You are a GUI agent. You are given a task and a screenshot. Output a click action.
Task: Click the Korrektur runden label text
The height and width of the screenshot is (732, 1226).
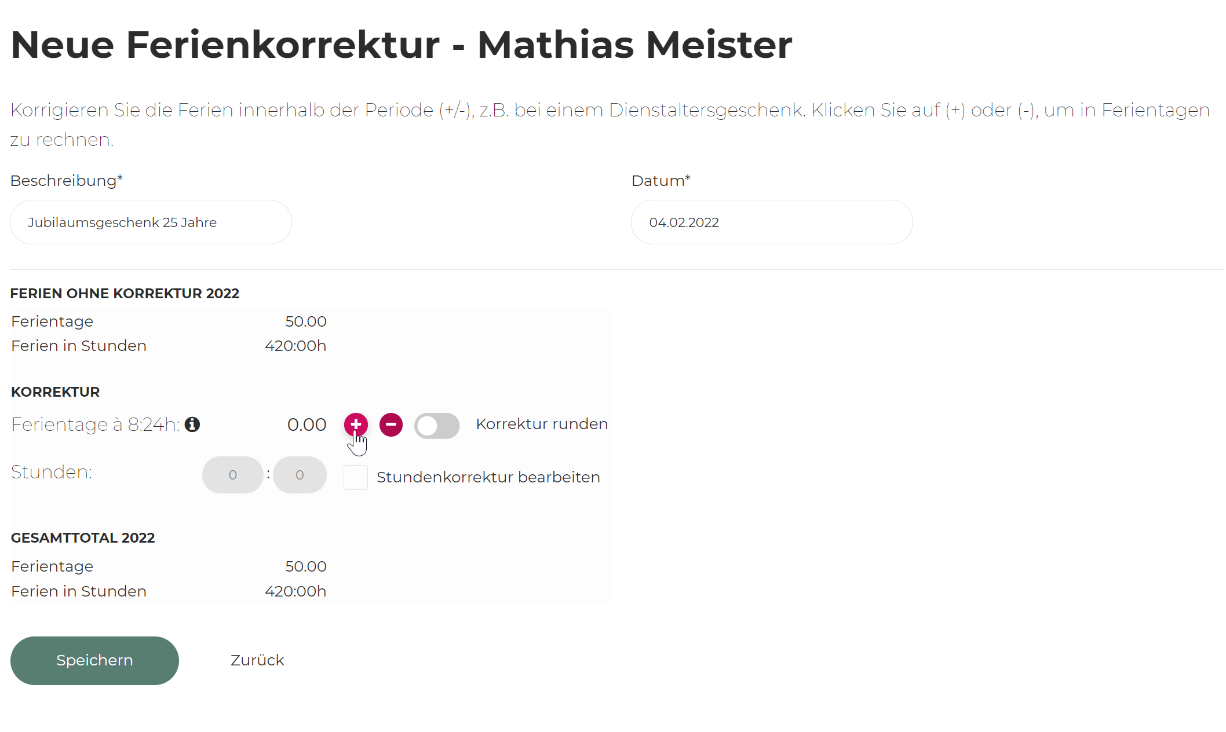[542, 424]
